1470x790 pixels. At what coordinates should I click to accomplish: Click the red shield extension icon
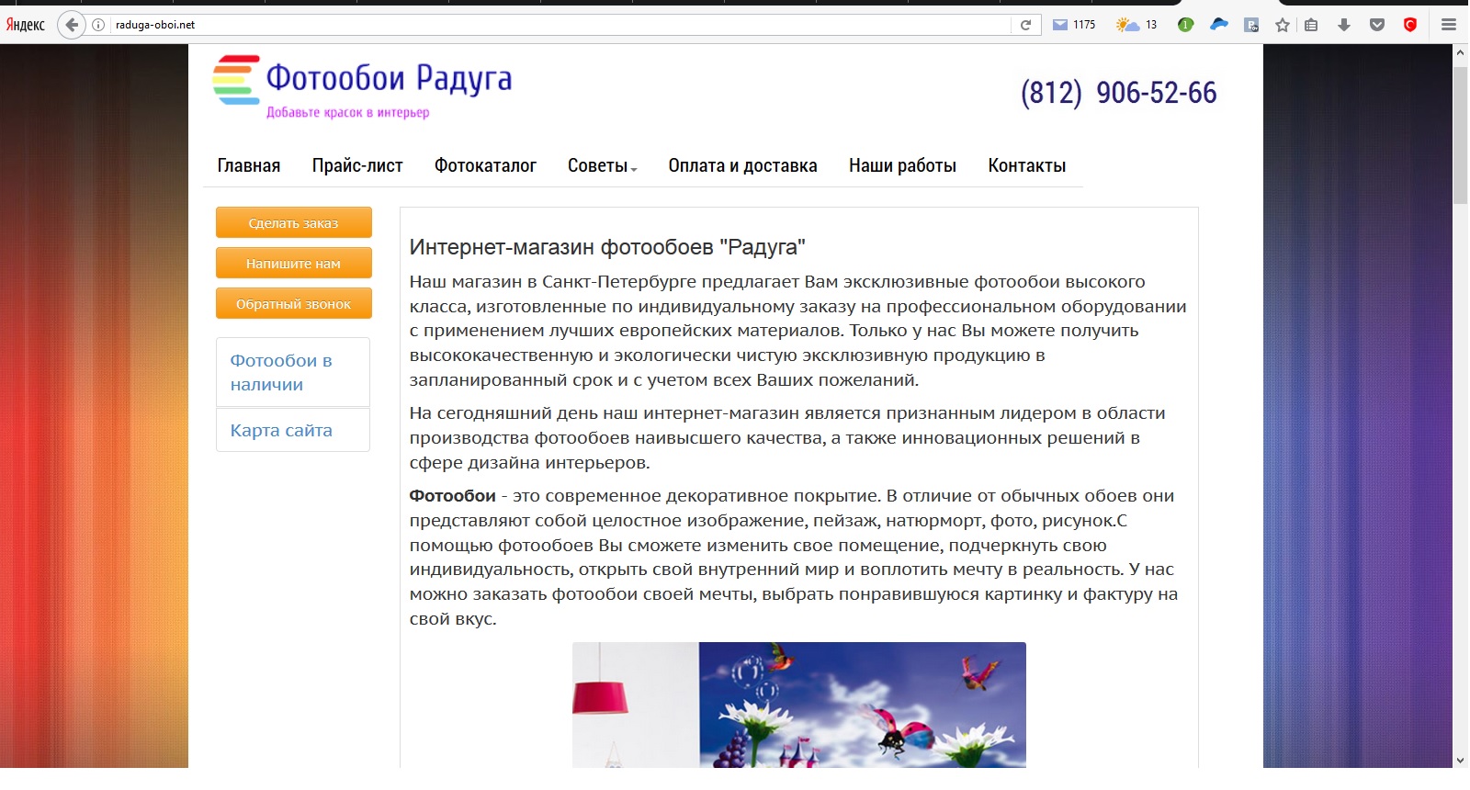click(1410, 25)
